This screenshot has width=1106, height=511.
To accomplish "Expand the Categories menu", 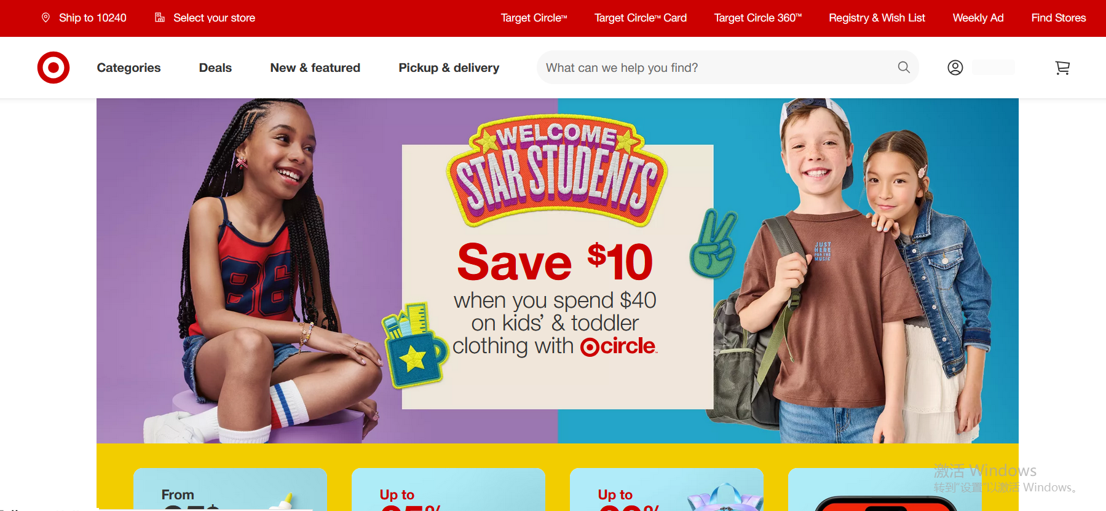I will click(x=128, y=68).
